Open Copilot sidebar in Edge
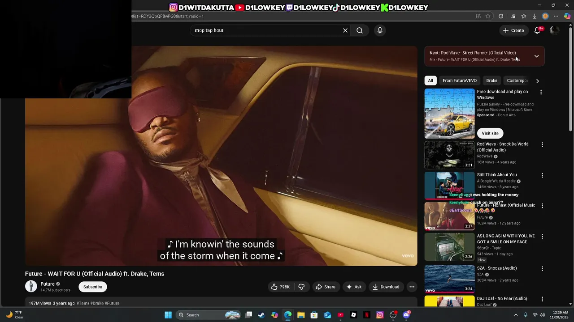The width and height of the screenshot is (574, 322). [x=567, y=16]
